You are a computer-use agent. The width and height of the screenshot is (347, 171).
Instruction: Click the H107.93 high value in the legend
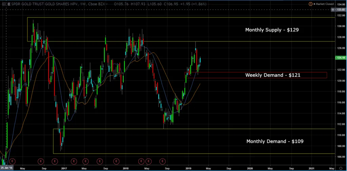[138, 4]
